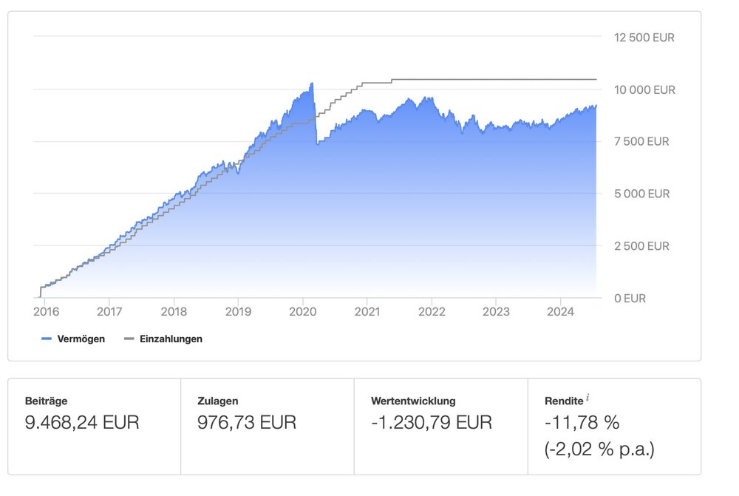
Task: Click the 2016 label on the x-axis
Action: [45, 312]
